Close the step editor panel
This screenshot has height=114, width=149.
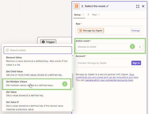click(143, 6)
